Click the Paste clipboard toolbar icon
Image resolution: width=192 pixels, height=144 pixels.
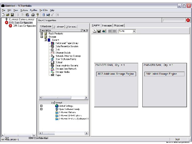point(27,15)
